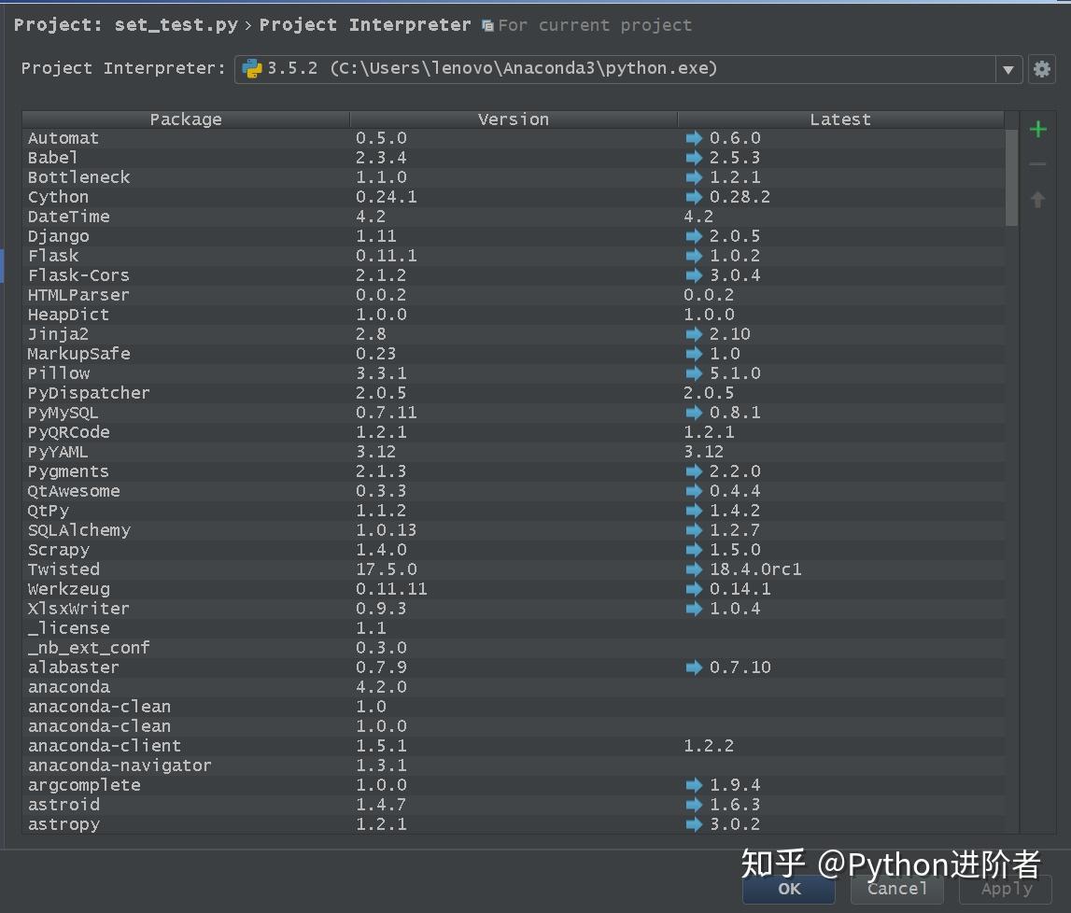
Task: Open the interpreter path combo box
Action: tap(616, 69)
